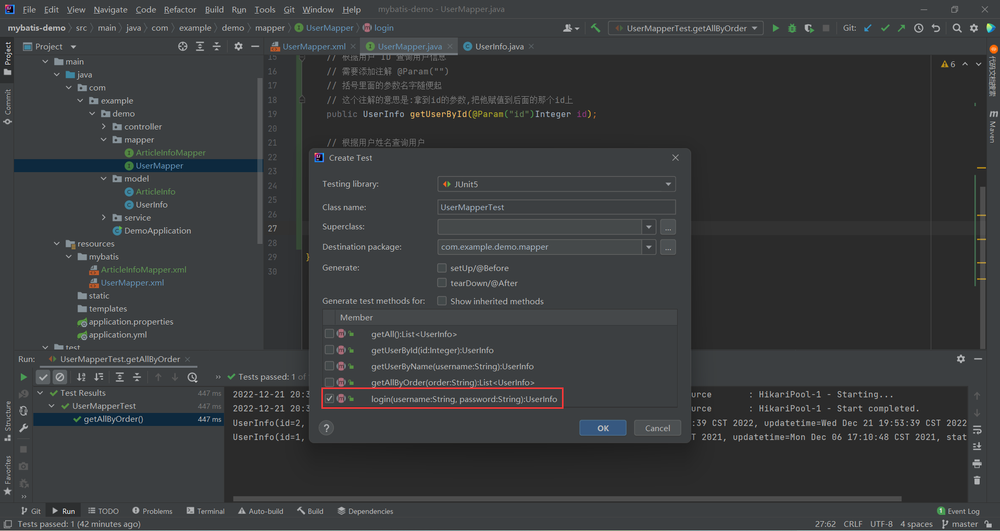Click sort alphabetically icon in Run panel
1000x531 pixels.
point(81,377)
